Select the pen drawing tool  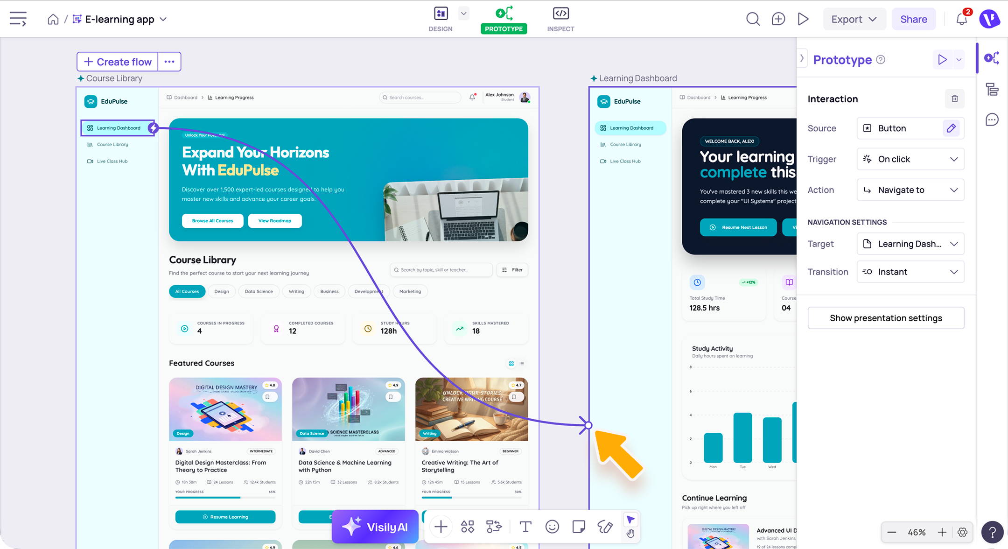point(605,527)
